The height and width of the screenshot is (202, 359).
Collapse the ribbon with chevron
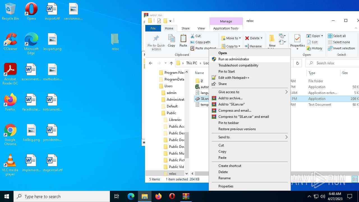pyautogui.click(x=356, y=28)
